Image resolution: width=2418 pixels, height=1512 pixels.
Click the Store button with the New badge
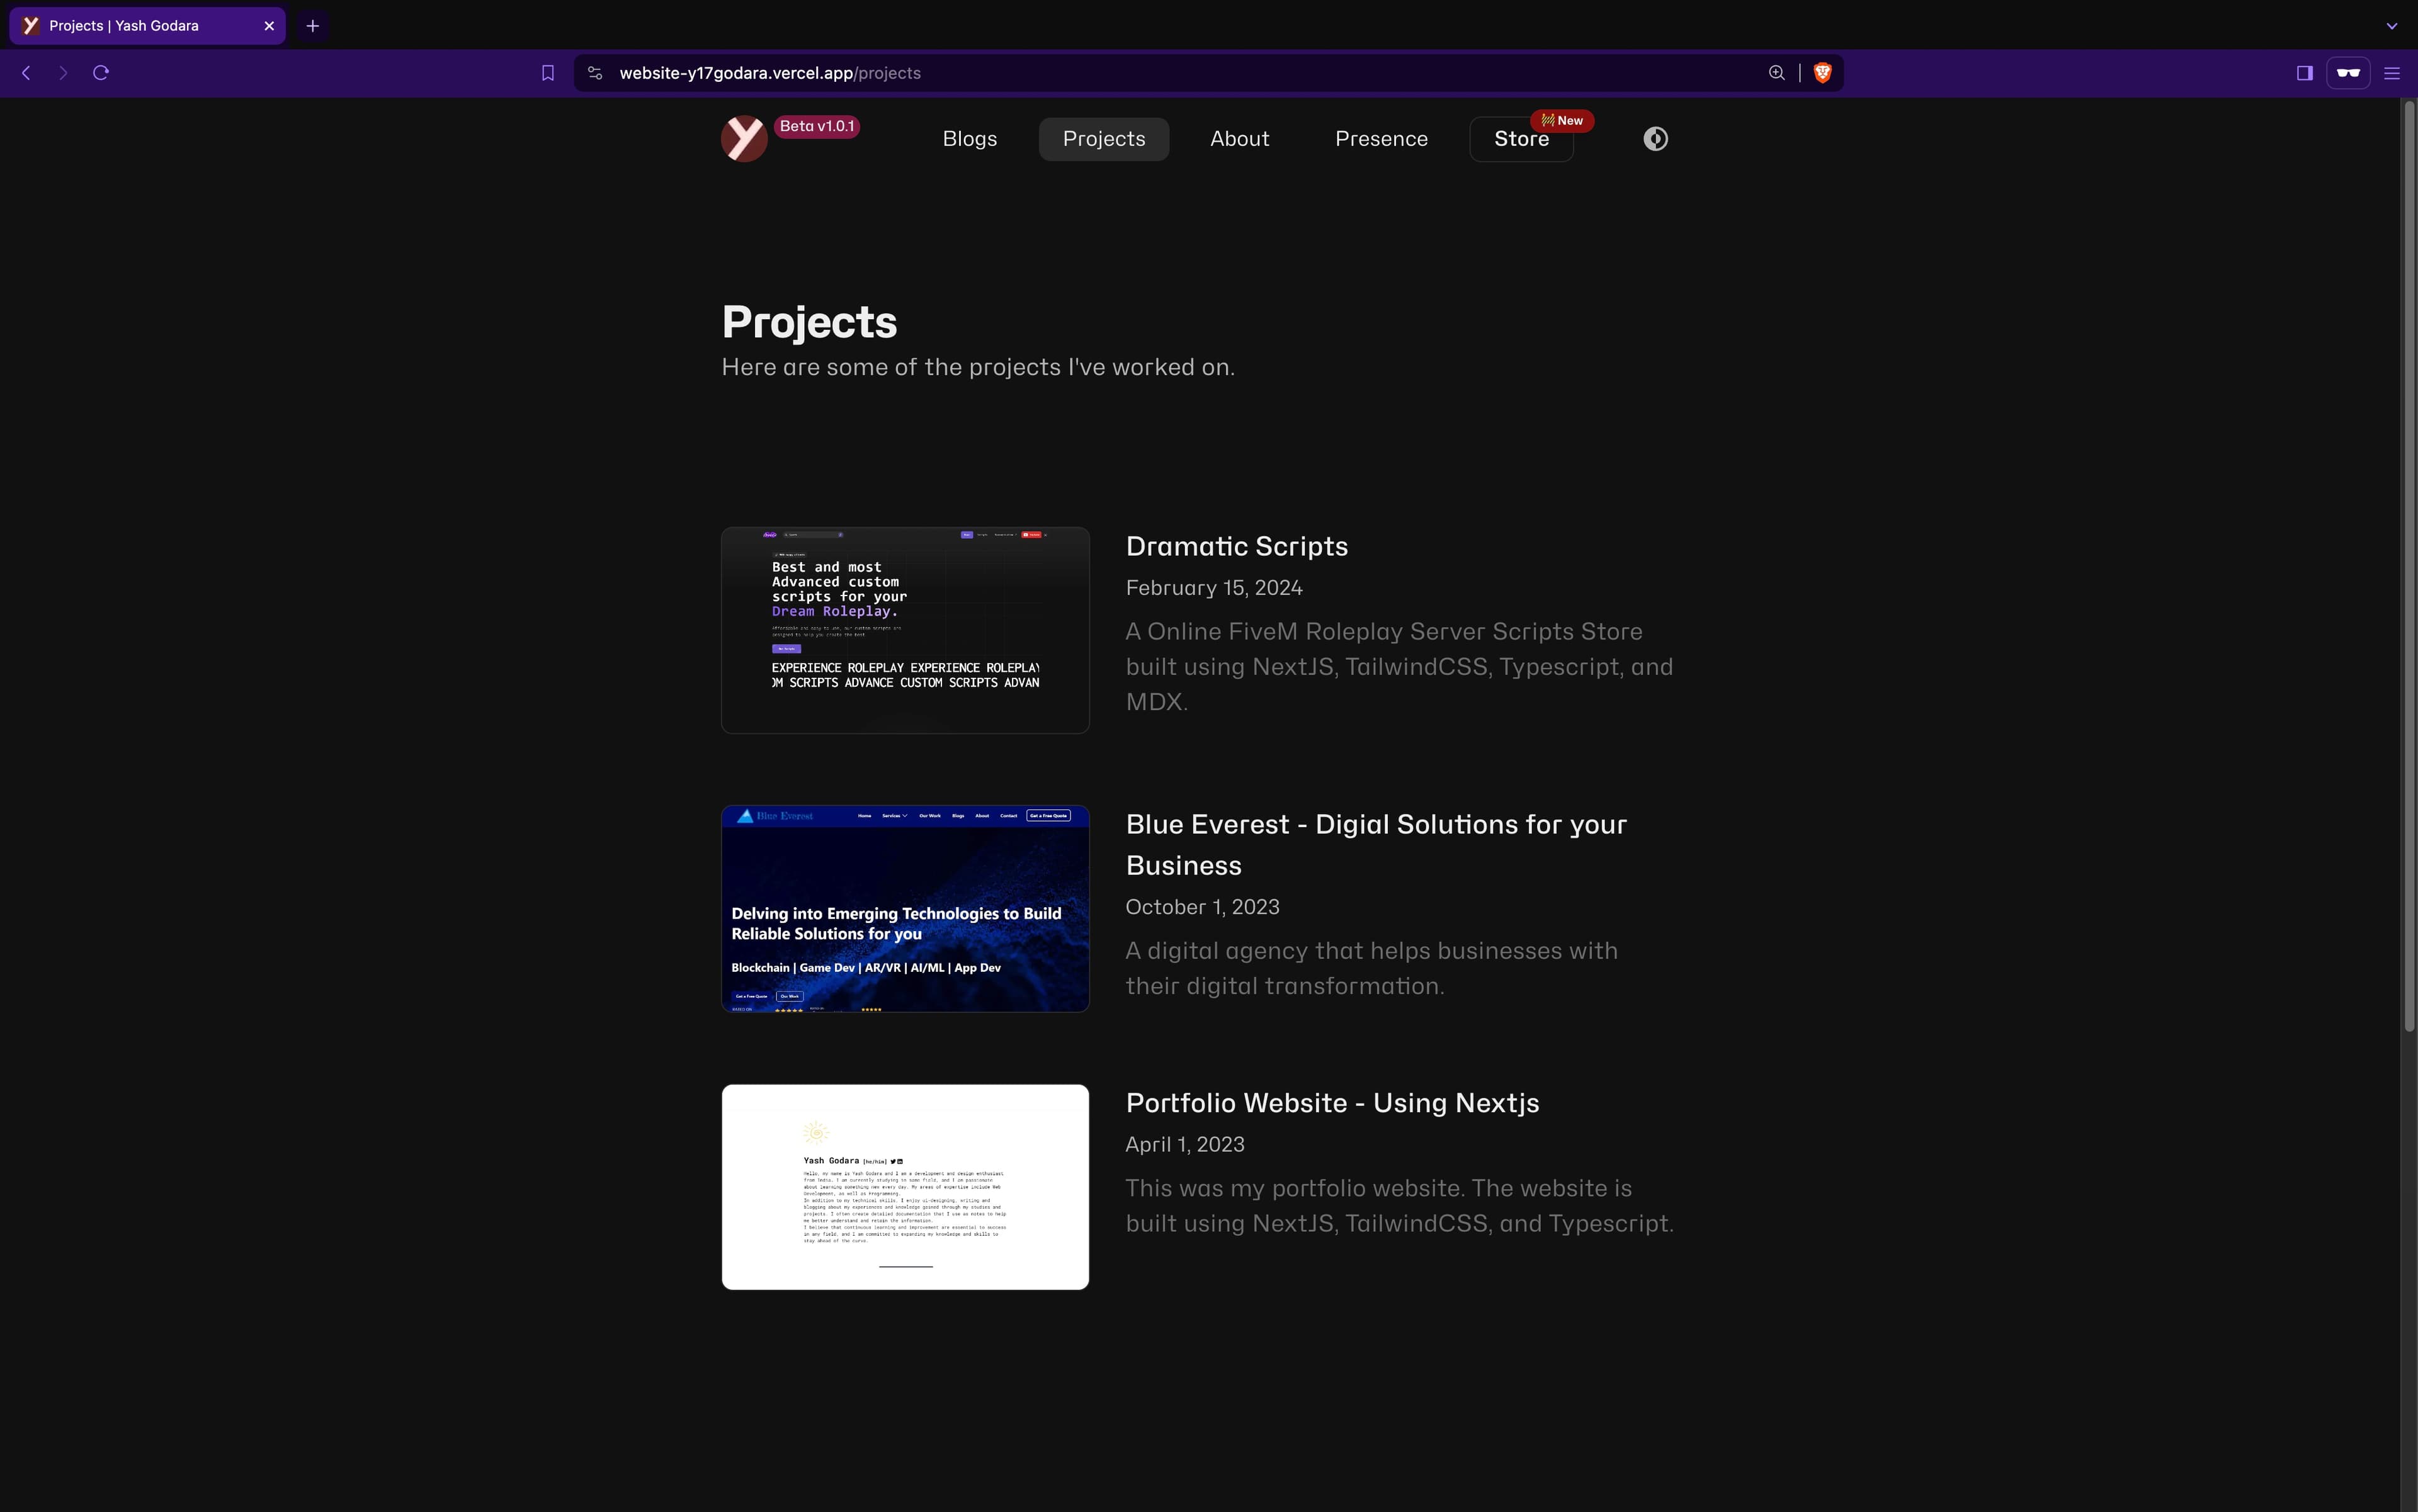coord(1521,139)
